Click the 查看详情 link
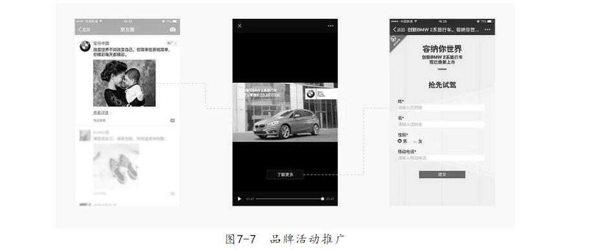590x250 pixels. (101, 113)
